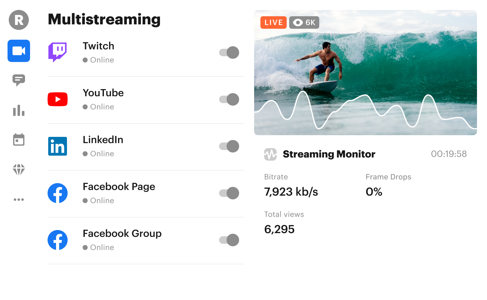Select the R logo at top left

coord(18,20)
